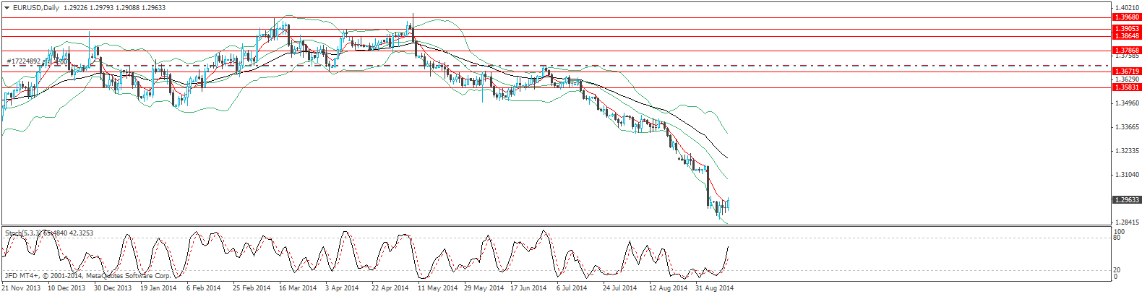Click the 1.31040 price axis tick
Screen dimensions: 1142x294
click(x=1128, y=175)
